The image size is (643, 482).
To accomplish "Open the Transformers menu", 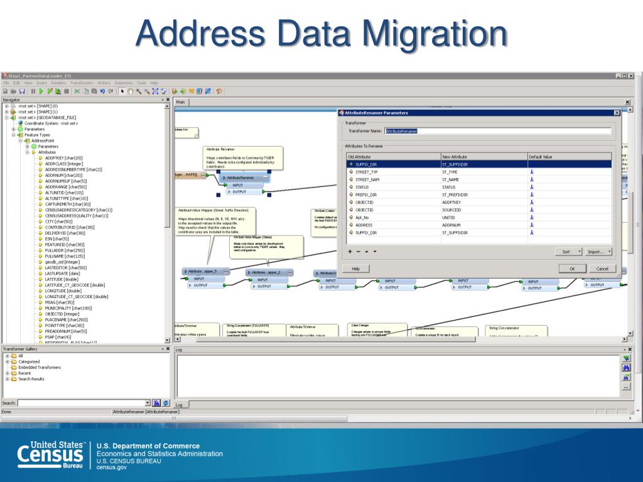I will tap(82, 83).
